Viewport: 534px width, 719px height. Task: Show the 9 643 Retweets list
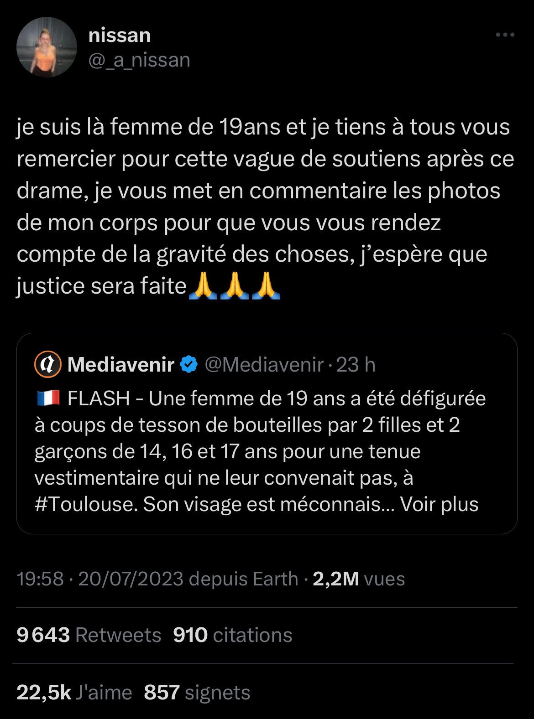[89, 635]
